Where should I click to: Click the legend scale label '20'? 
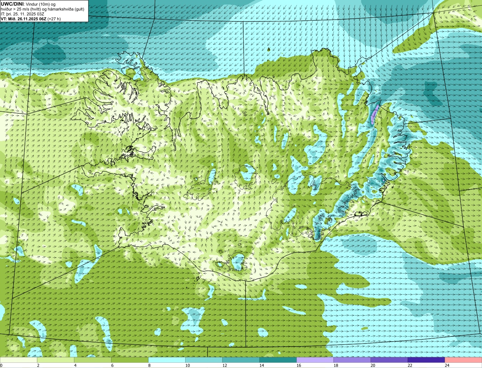point(372,365)
